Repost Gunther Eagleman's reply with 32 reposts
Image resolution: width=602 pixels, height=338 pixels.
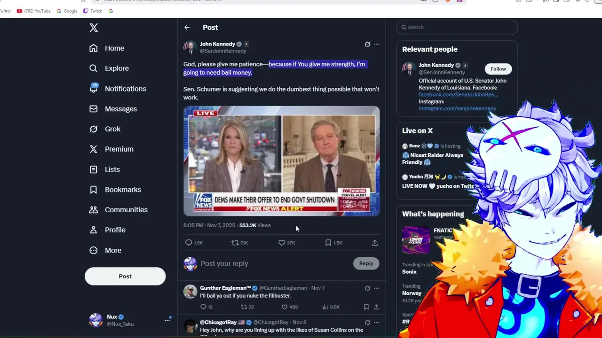point(247,307)
